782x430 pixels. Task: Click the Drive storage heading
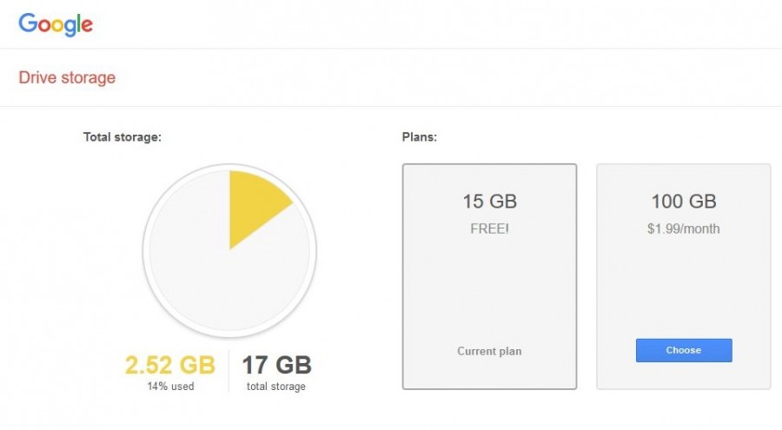point(67,78)
